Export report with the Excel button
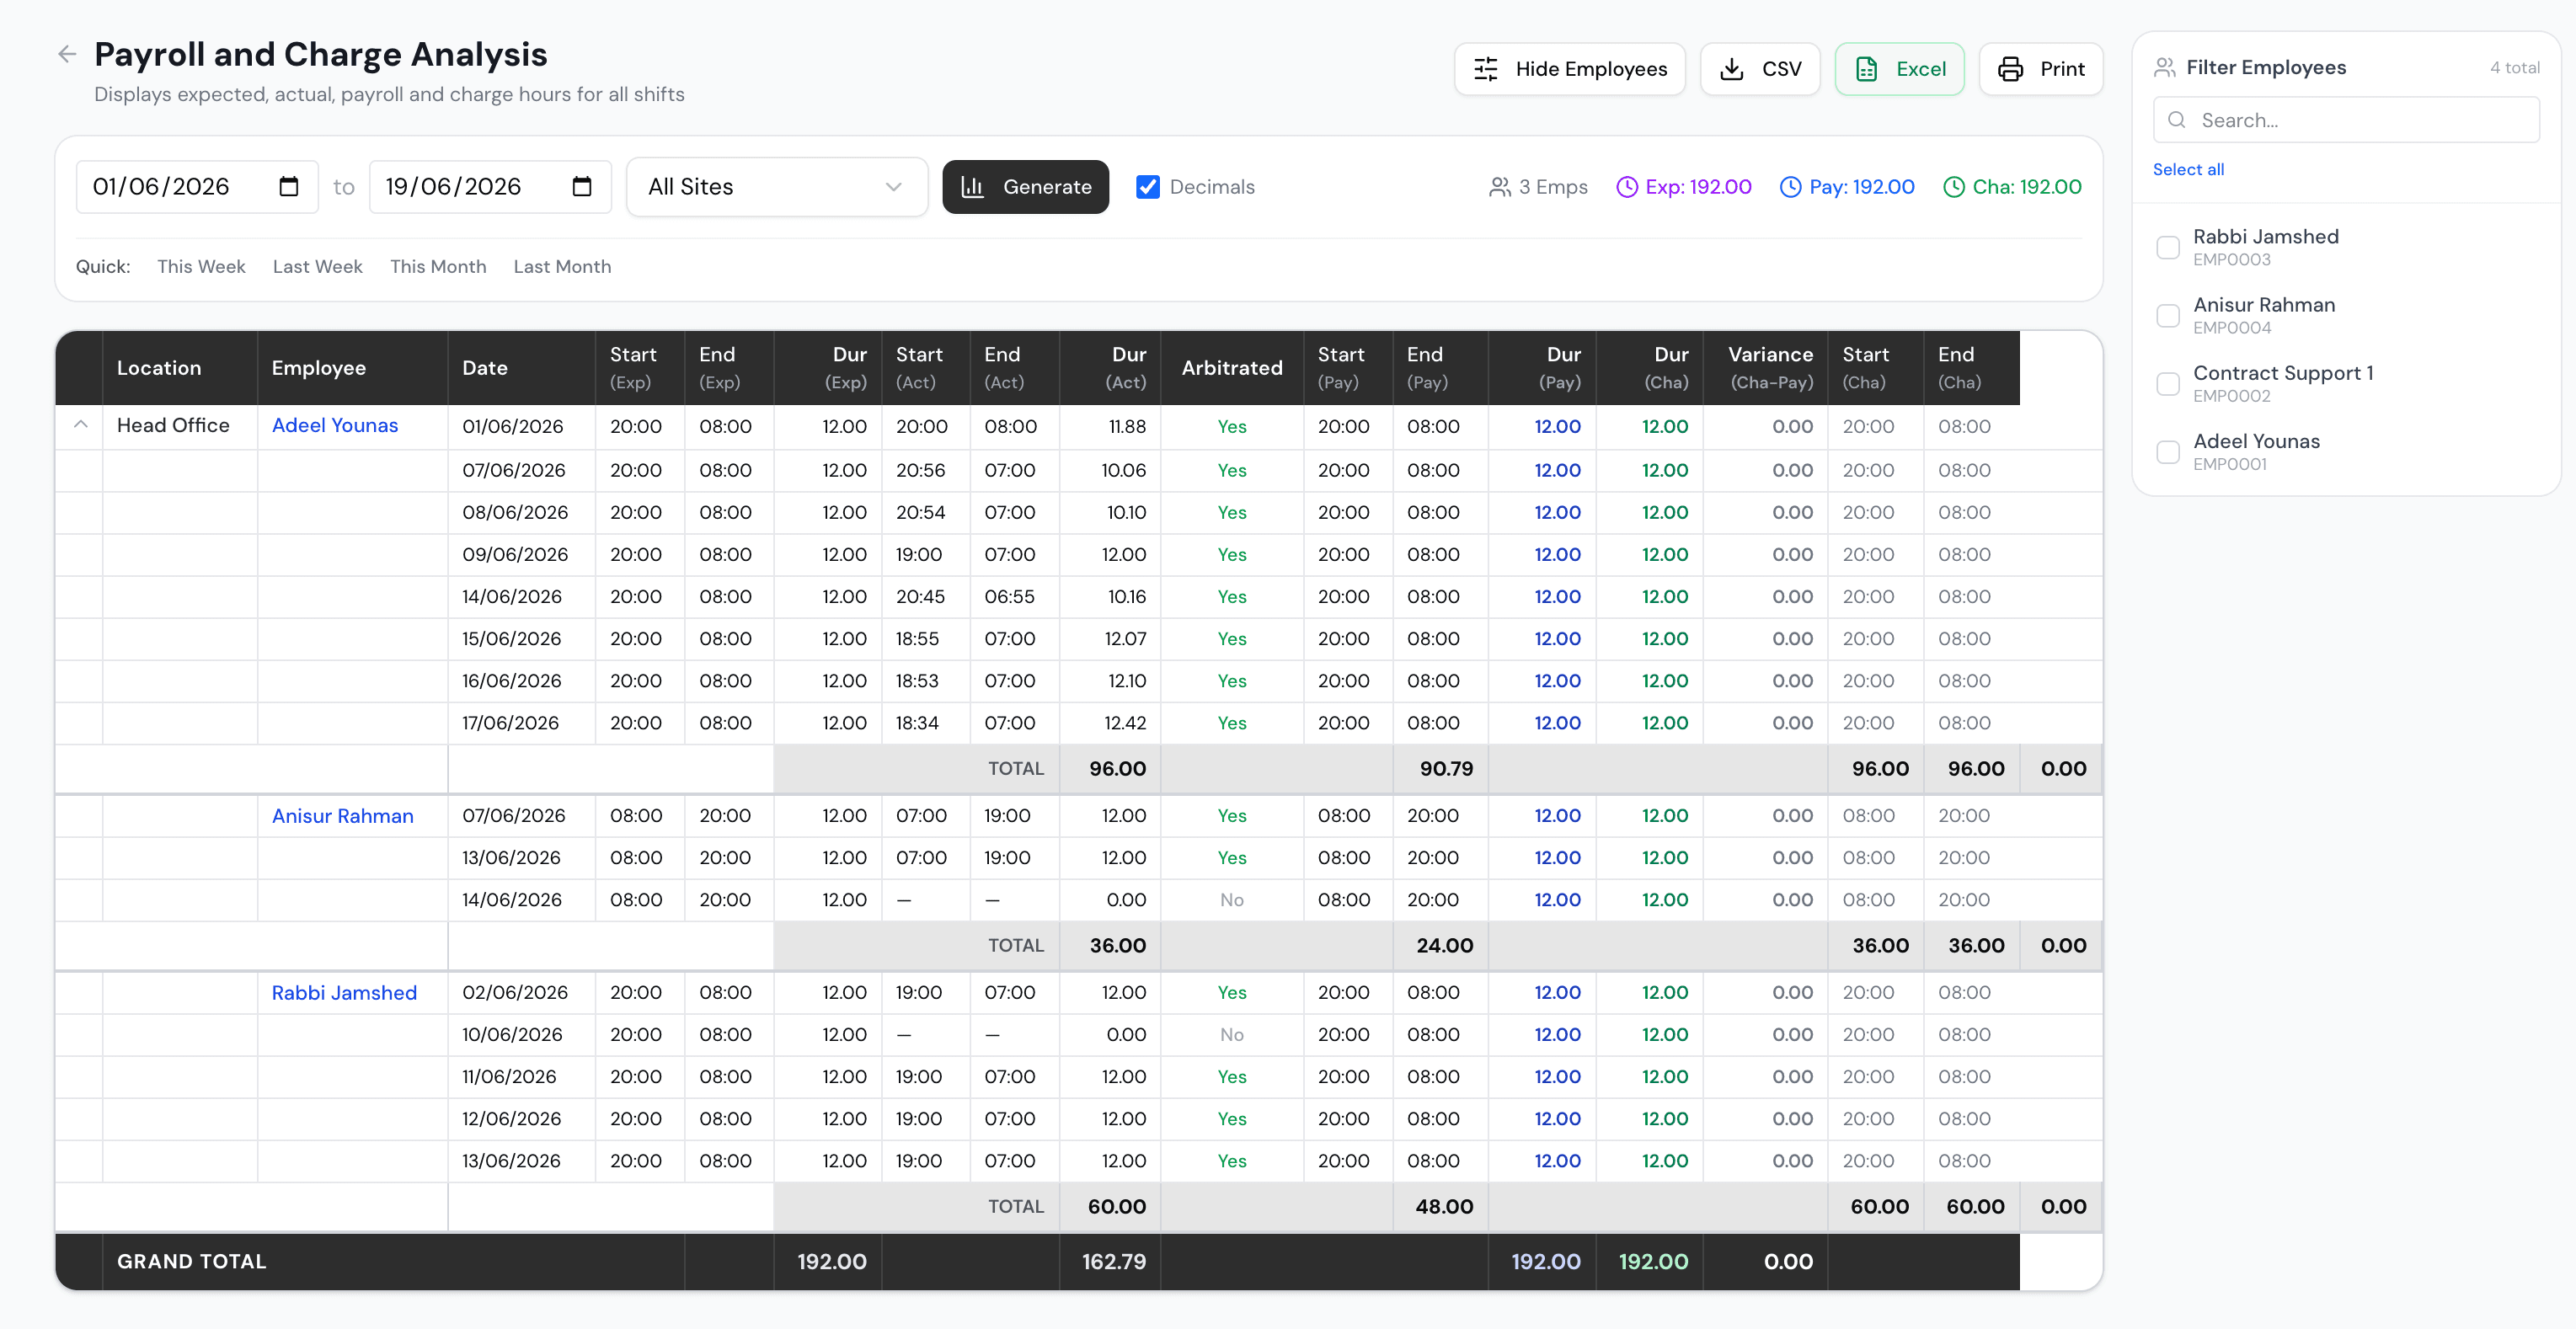 point(1899,69)
